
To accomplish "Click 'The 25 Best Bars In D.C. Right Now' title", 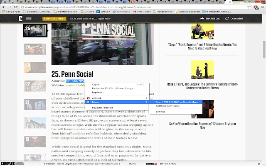I will (x=89, y=19).
